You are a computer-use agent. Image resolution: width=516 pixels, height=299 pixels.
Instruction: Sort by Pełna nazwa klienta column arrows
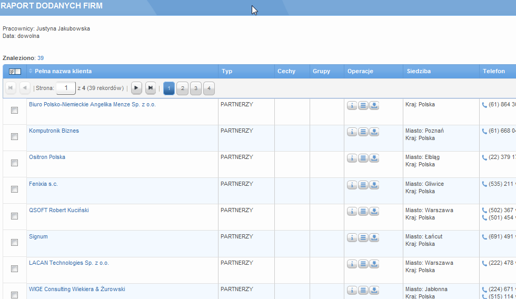31,71
